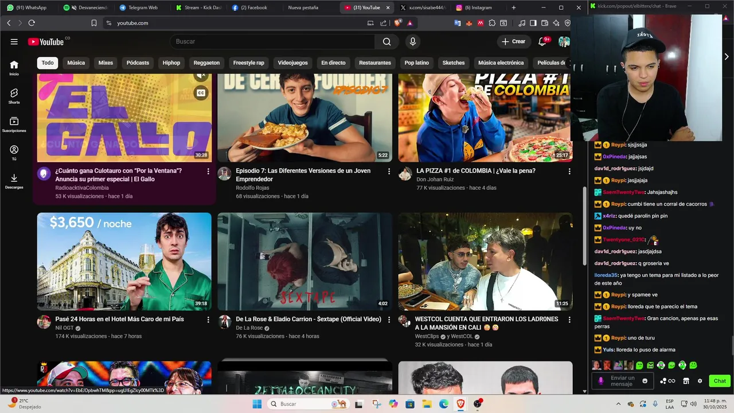734x413 pixels.
Task: Open options menu for LA PIZZA #1 video
Action: tap(569, 171)
